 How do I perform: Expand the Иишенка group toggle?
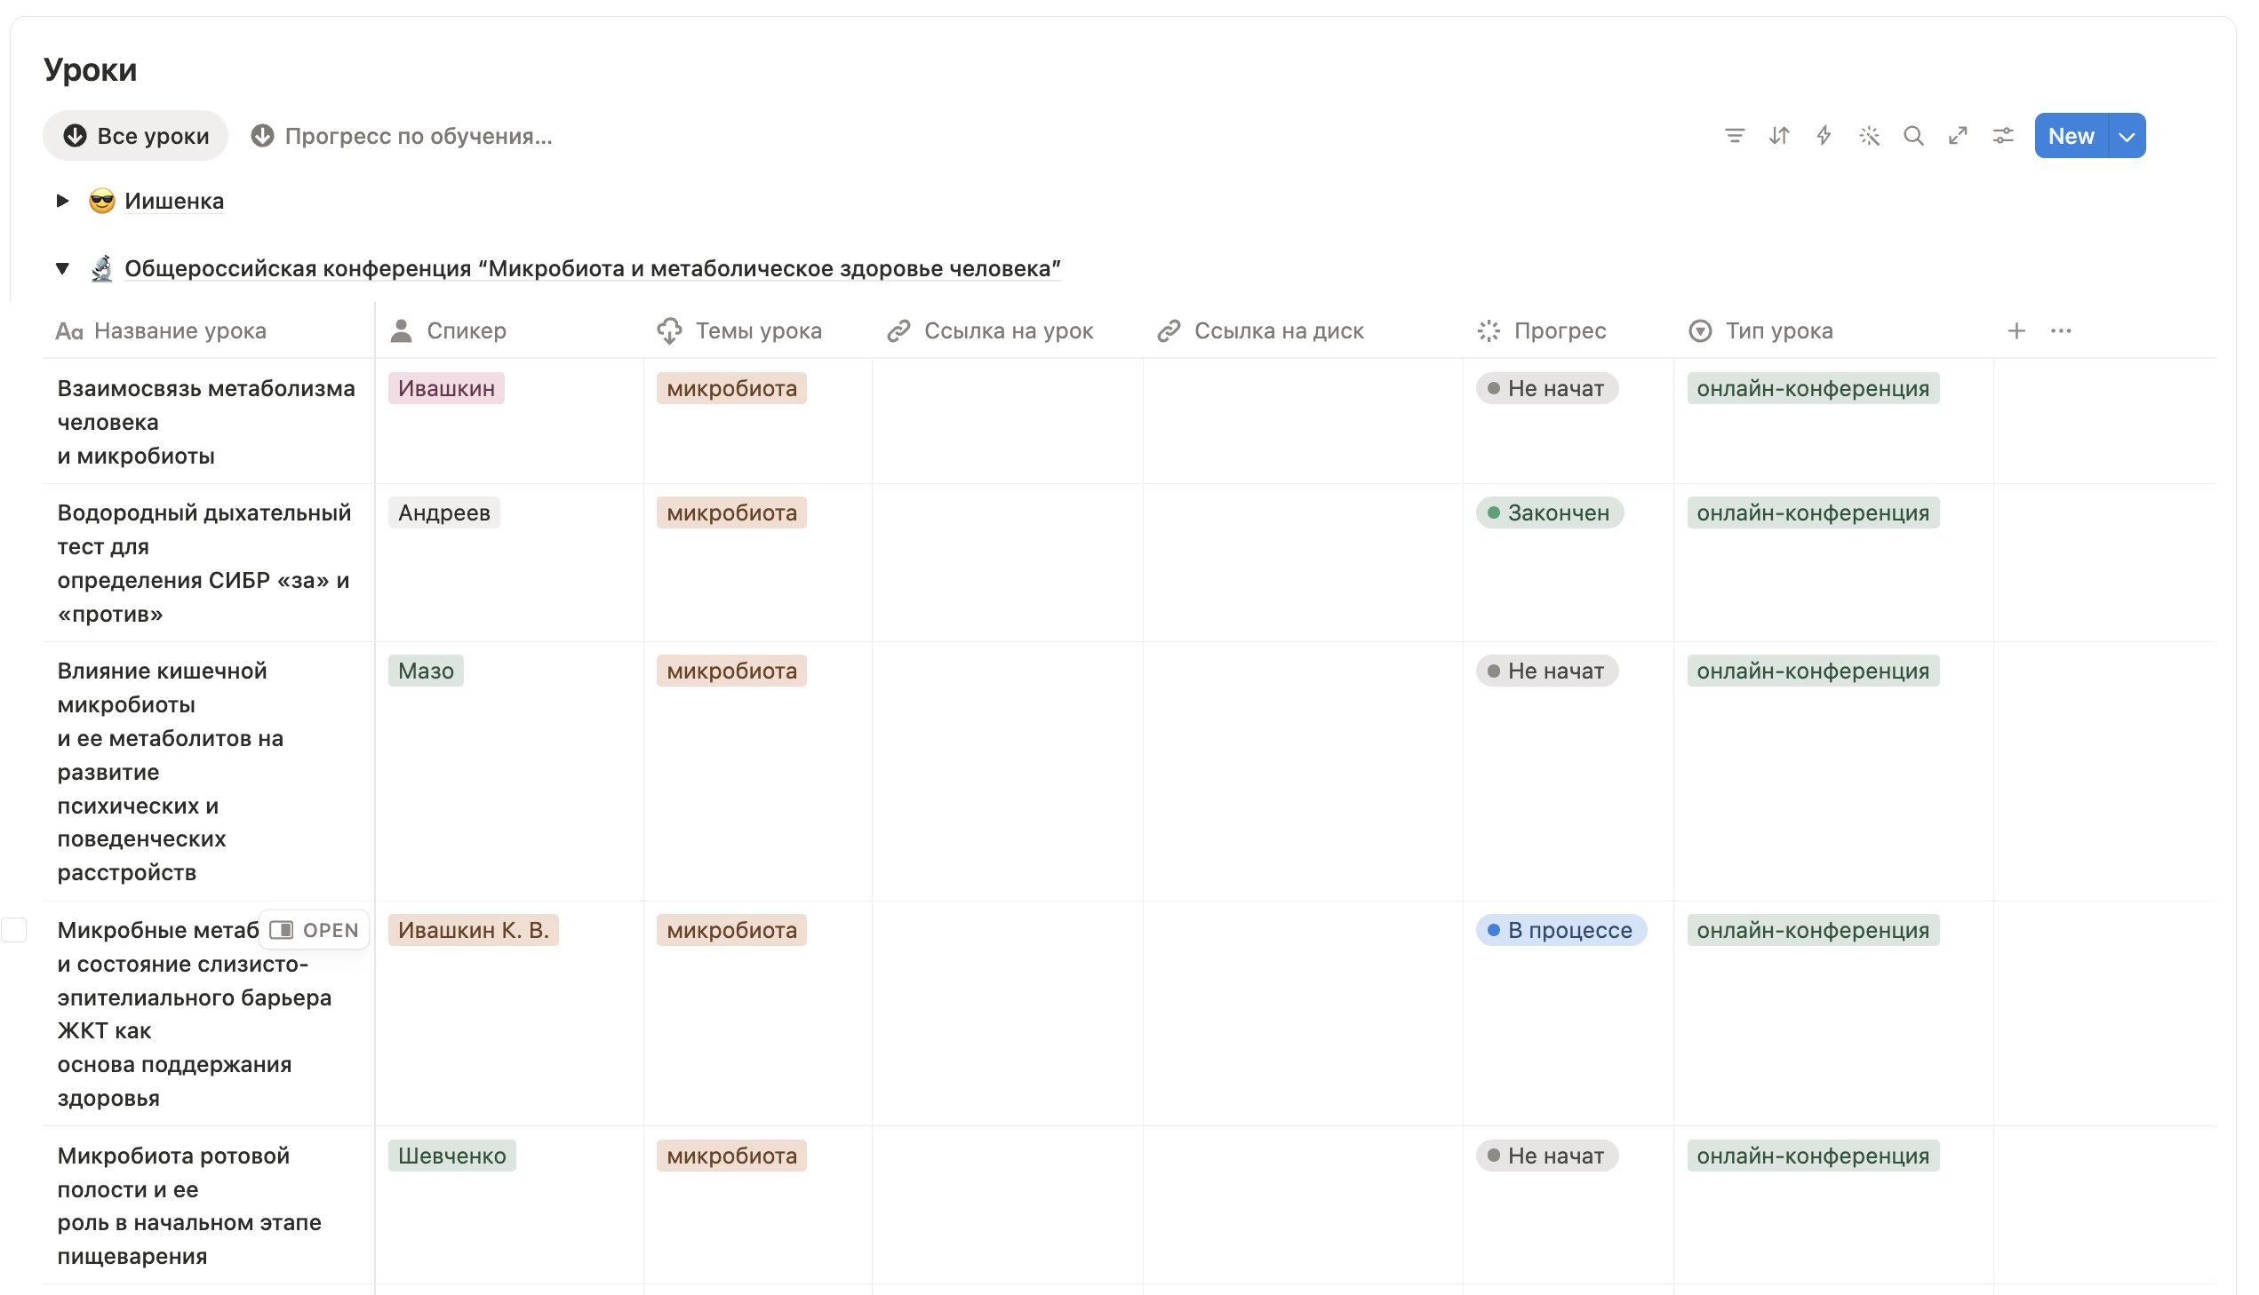(62, 201)
